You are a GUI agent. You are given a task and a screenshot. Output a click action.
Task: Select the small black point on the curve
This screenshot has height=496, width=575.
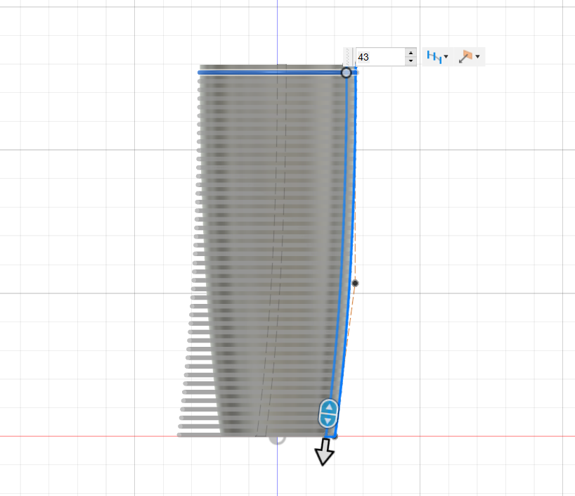355,281
